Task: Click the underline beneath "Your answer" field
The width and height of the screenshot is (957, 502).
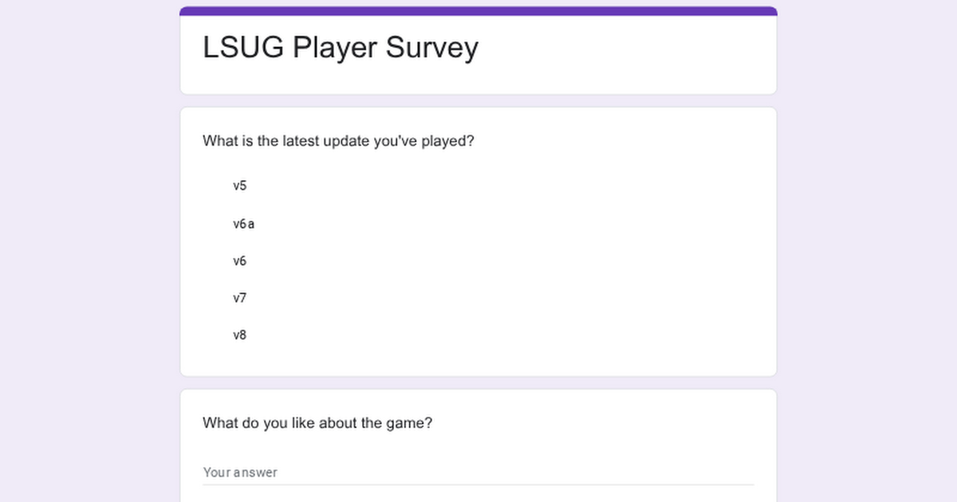Action: [478, 484]
